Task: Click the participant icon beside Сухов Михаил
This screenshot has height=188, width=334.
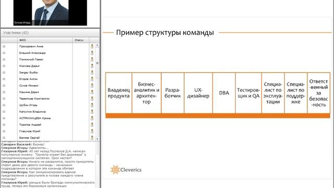Action: 92,86
